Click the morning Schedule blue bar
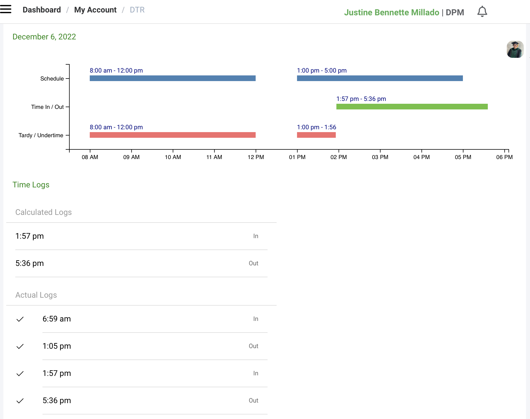Image resolution: width=530 pixels, height=419 pixels. [x=172, y=78]
